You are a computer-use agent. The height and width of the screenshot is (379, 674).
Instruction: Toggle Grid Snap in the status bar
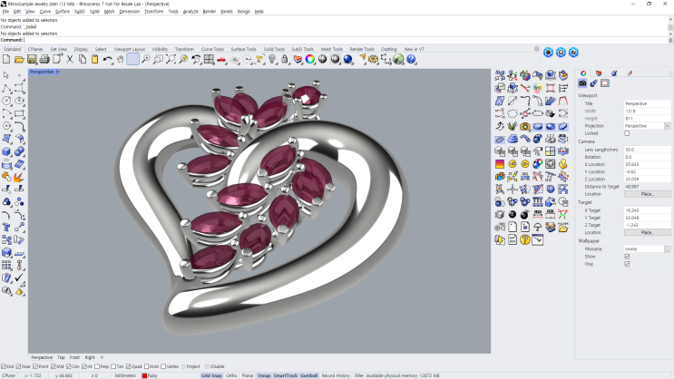pyautogui.click(x=211, y=375)
